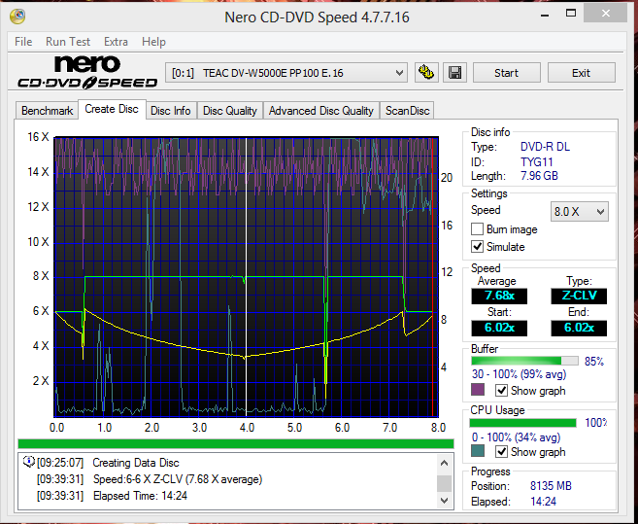Click the purple Buffer graph color swatch
This screenshot has width=638, height=524.
[x=478, y=389]
